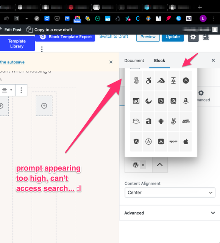Open the vertical dots menu below Block Template Export

pos(42,49)
